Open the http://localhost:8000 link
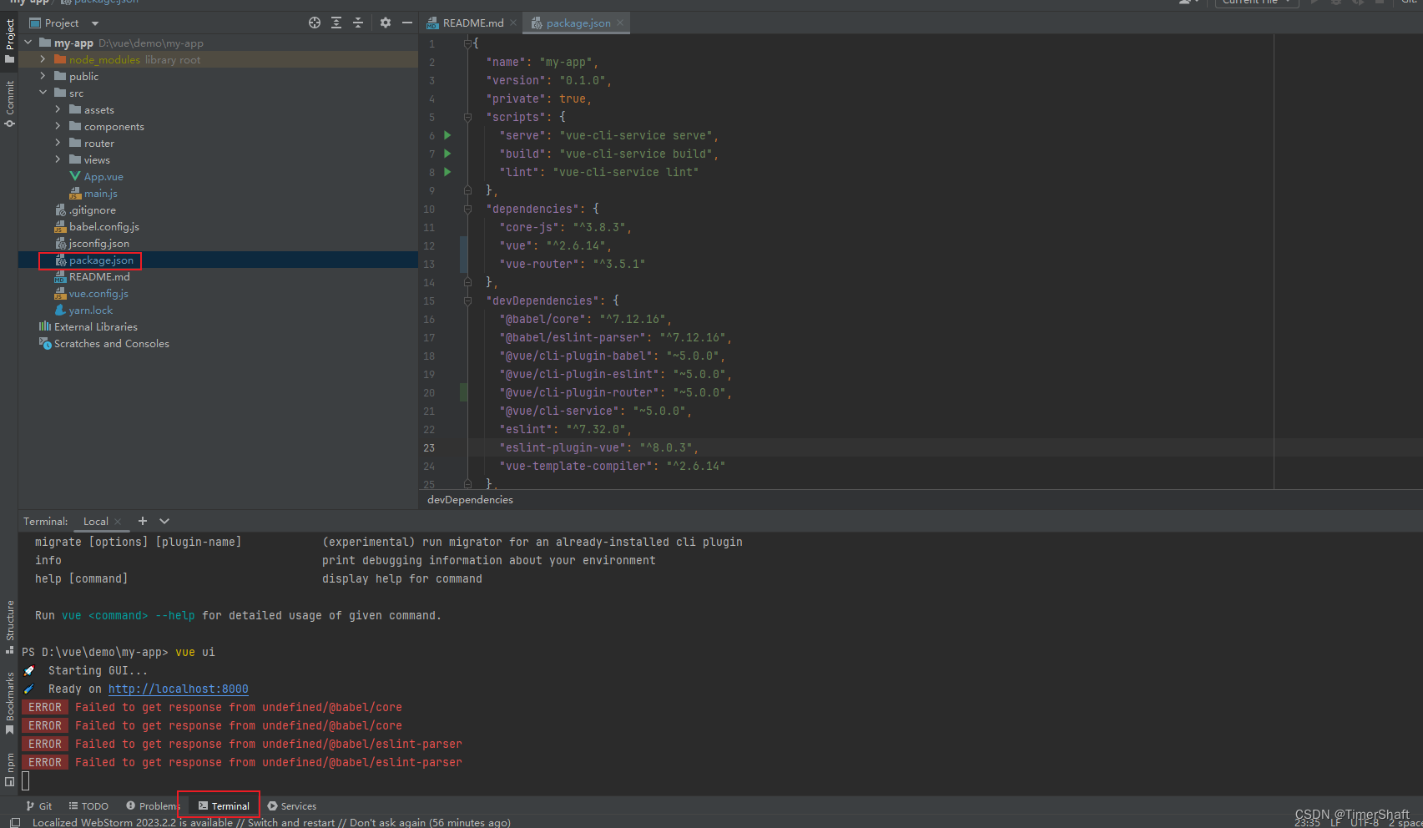Viewport: 1423px width, 828px height. pos(178,689)
